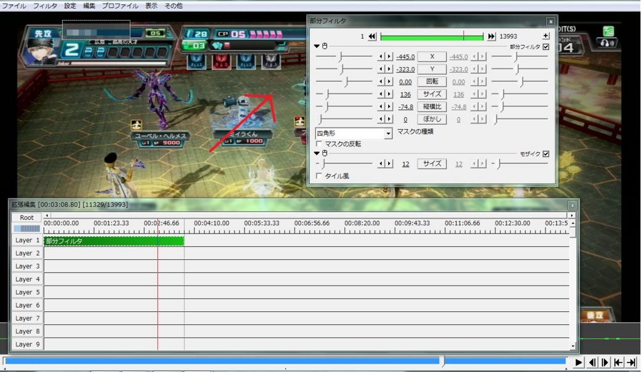Step back one frame
The image size is (642, 372).
(x=592, y=363)
